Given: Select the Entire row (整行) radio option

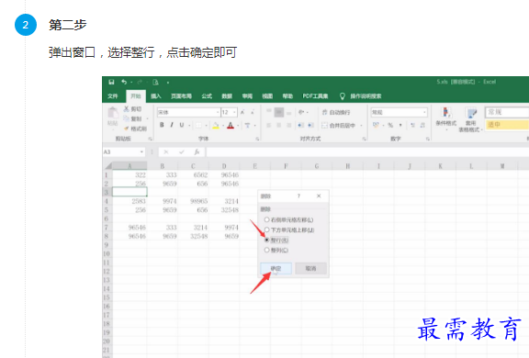Looking at the screenshot, I should point(267,240).
